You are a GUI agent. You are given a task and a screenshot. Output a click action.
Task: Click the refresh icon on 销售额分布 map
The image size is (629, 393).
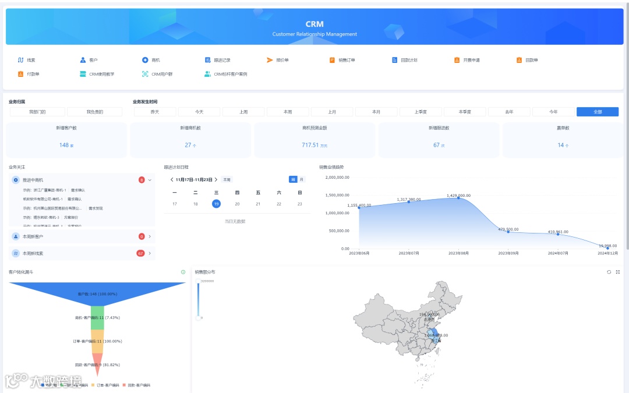click(x=609, y=272)
